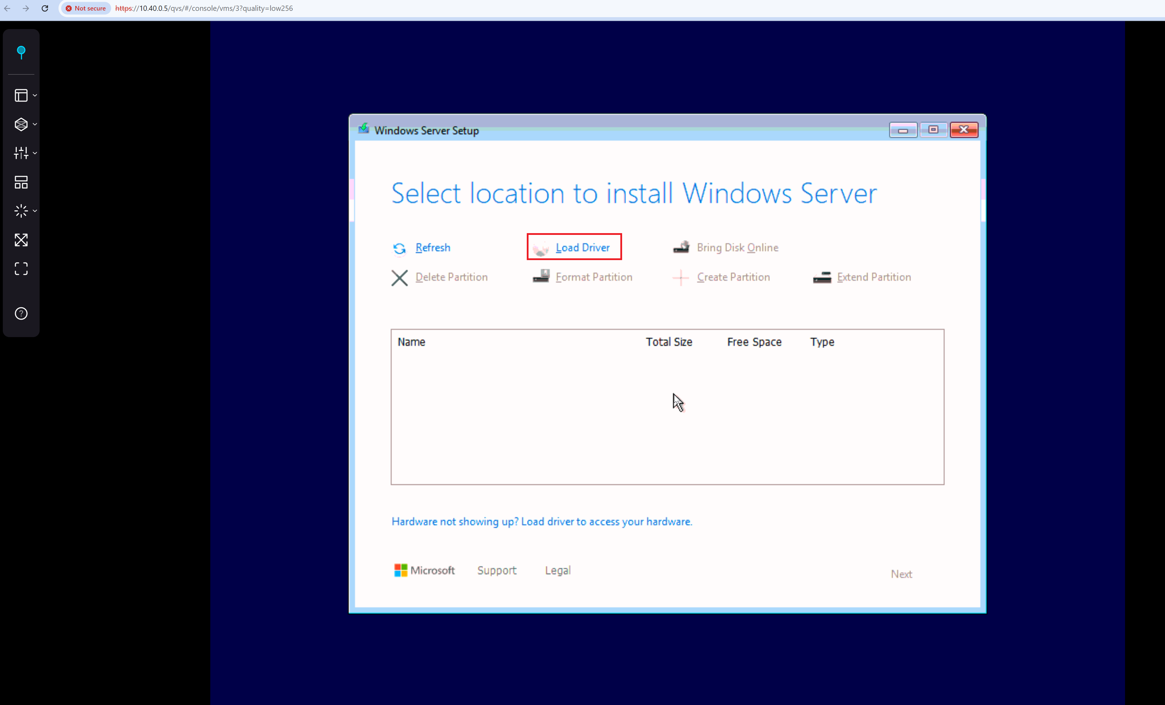Screen dimensions: 1165x705
Task: Click the teal pin icon in the sidebar
Action: (x=21, y=52)
